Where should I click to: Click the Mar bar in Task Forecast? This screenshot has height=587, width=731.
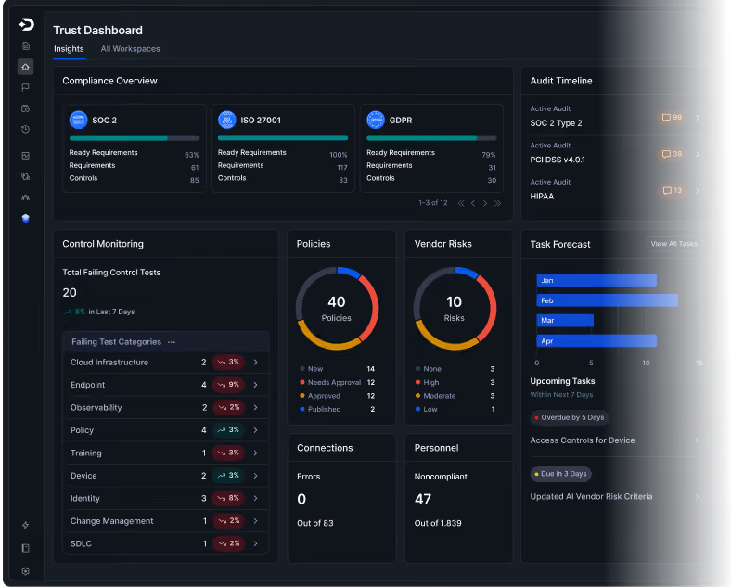pyautogui.click(x=565, y=321)
